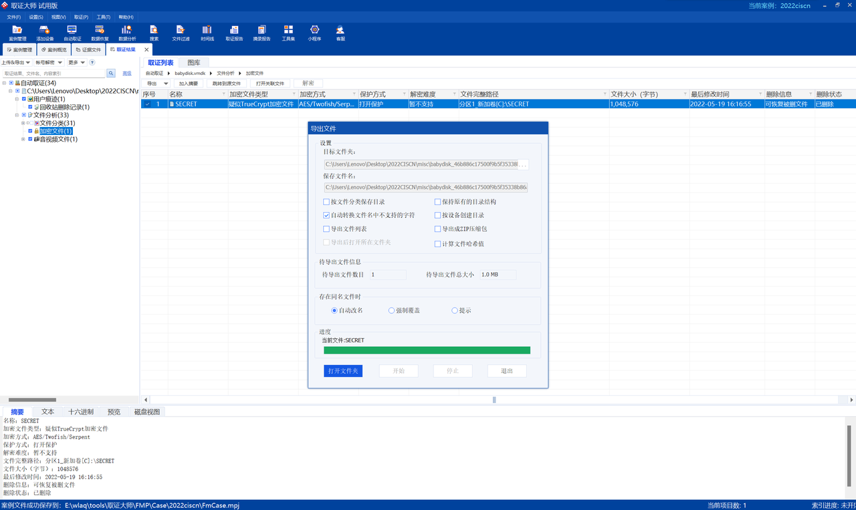Open the 取证报告 report icon
The image size is (856, 510).
point(234,33)
